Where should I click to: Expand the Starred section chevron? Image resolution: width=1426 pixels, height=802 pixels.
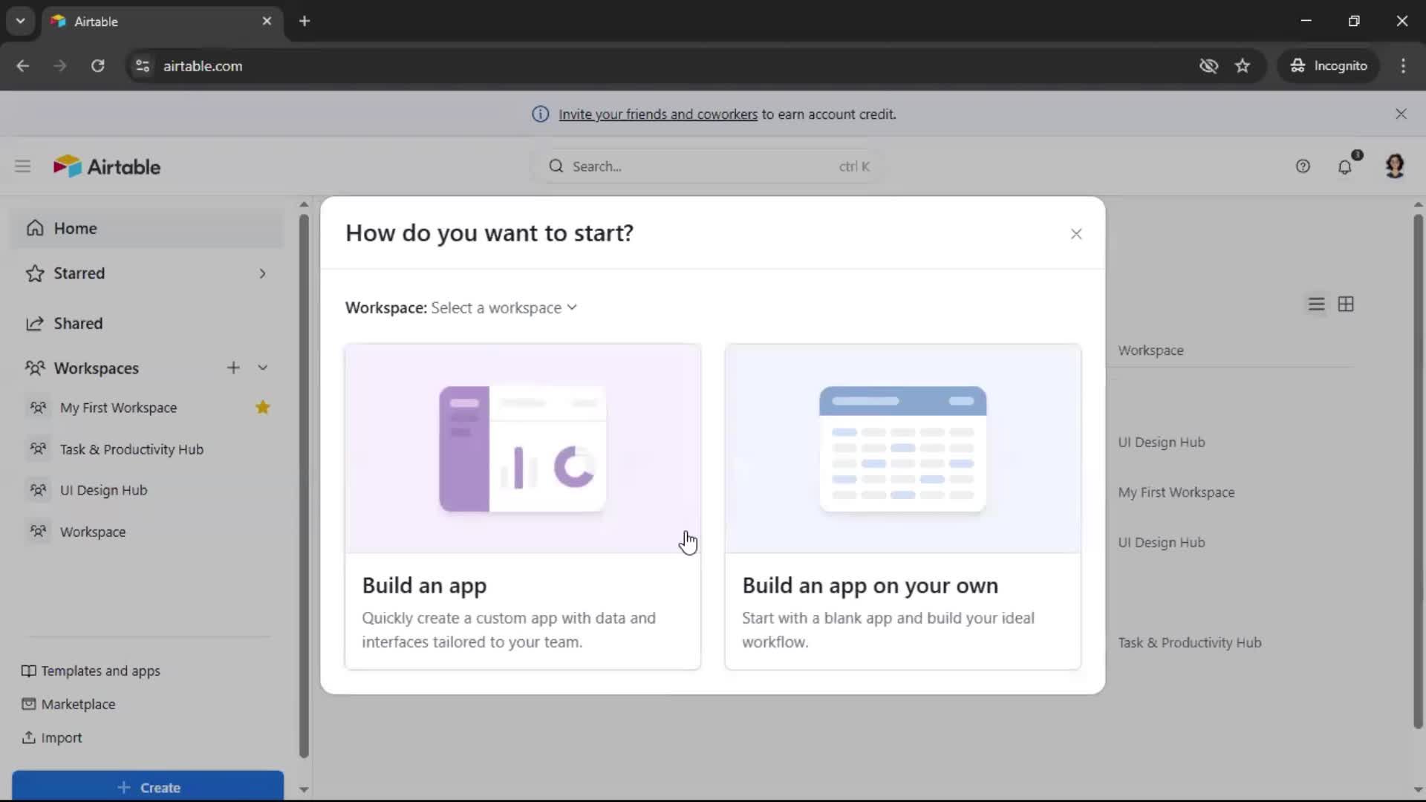[x=262, y=273]
